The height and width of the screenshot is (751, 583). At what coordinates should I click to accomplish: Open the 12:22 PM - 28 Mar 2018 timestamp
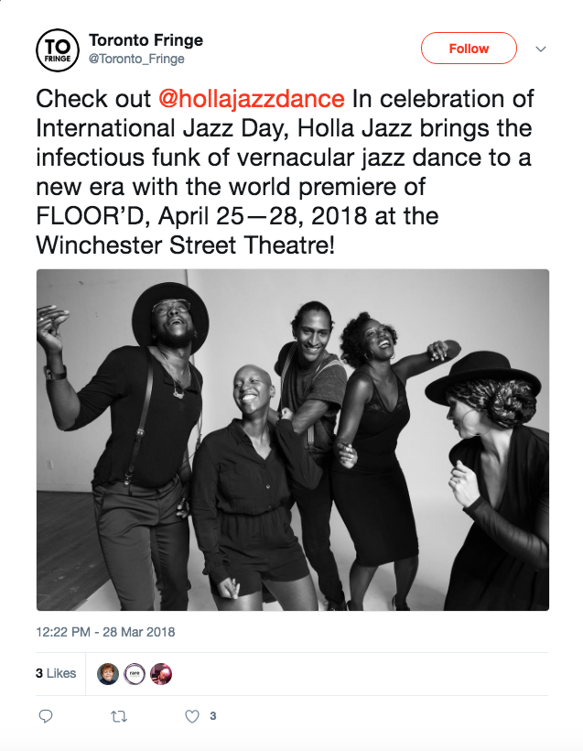(x=105, y=632)
